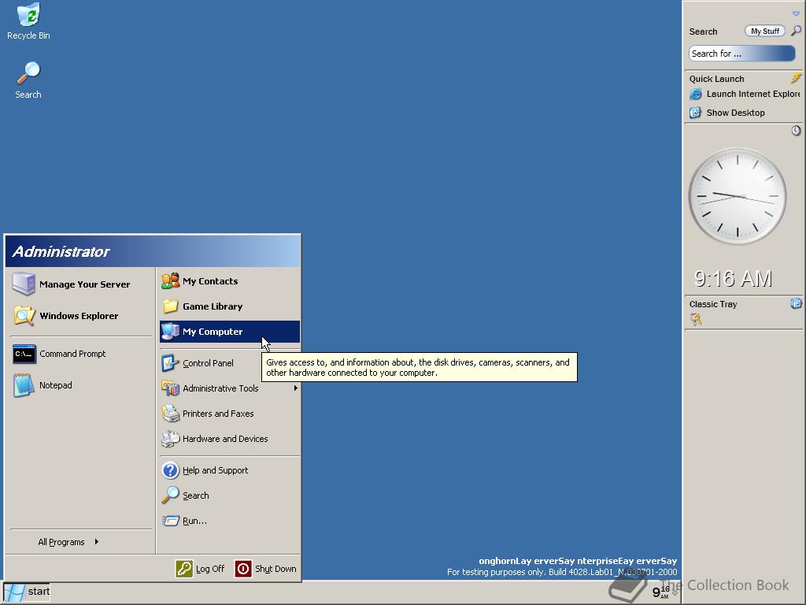Click the Classic Tray section title
Viewport: 806px width, 605px height.
713,304
